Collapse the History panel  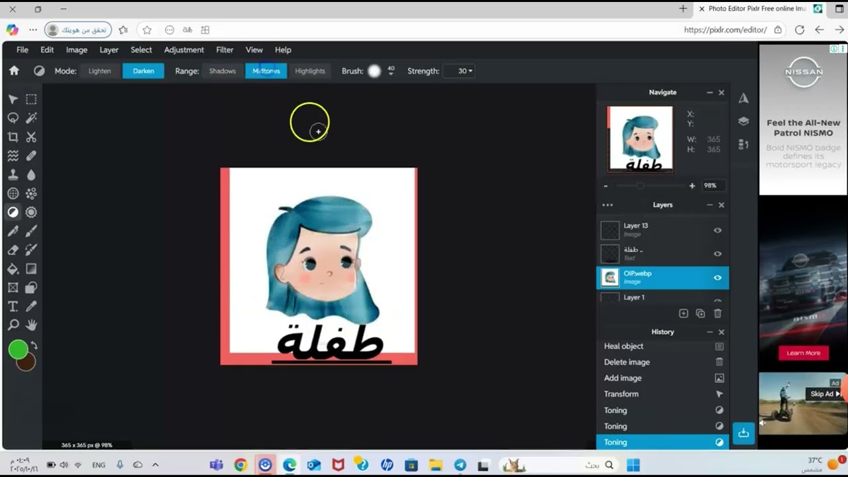pos(710,333)
